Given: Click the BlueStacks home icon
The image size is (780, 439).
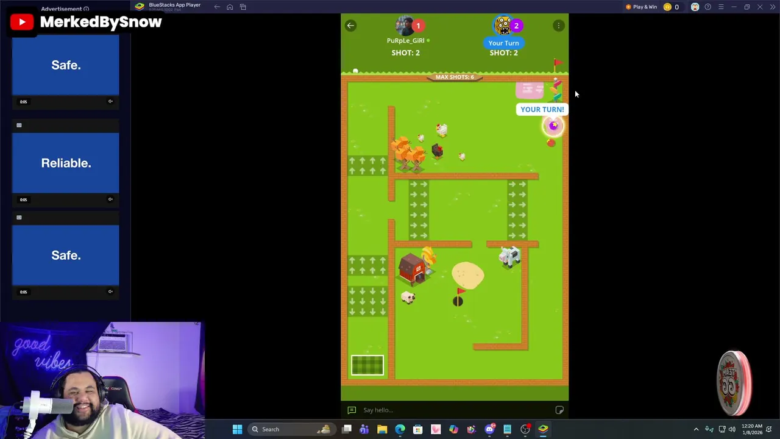Looking at the screenshot, I should [x=230, y=7].
